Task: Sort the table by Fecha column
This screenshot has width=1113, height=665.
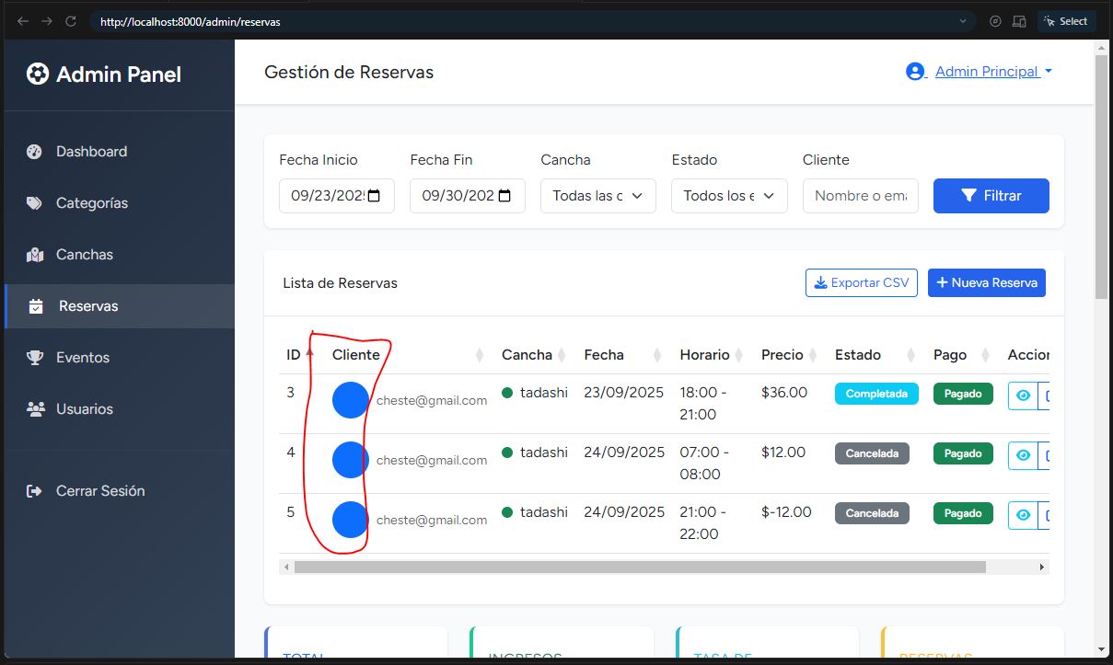Action: point(624,355)
